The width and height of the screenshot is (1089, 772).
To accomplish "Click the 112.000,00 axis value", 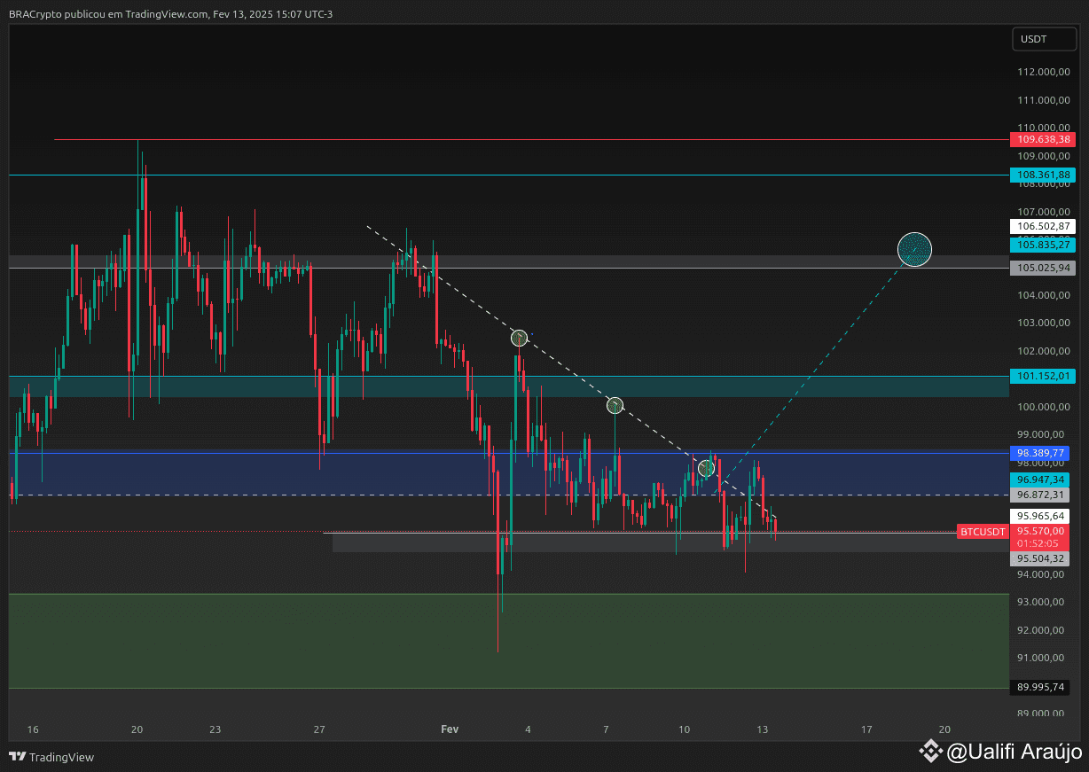I will 1043,73.
